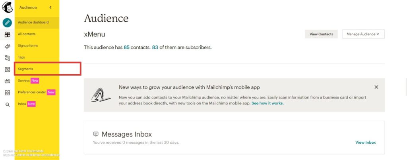This screenshot has height=160, width=407.
Task: Go to All contacts menu item
Action: pos(27,34)
